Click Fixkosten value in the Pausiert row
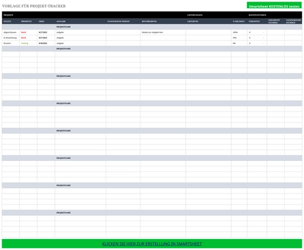 [257, 43]
